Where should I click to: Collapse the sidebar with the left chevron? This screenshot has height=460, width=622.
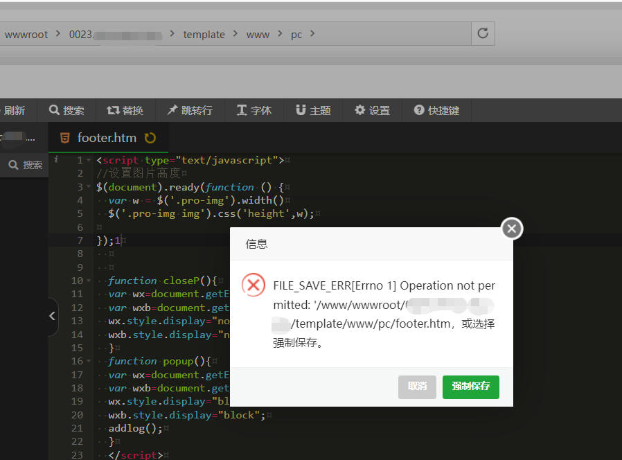tap(52, 316)
